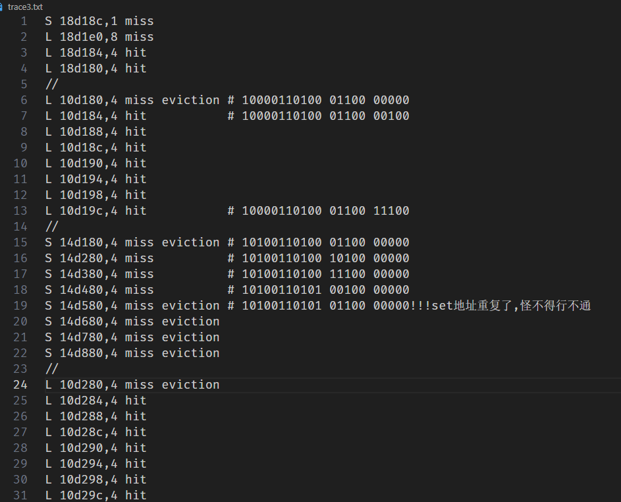This screenshot has width=621, height=502.
Task: Click the '//' comment on line 23
Action: tap(52, 369)
